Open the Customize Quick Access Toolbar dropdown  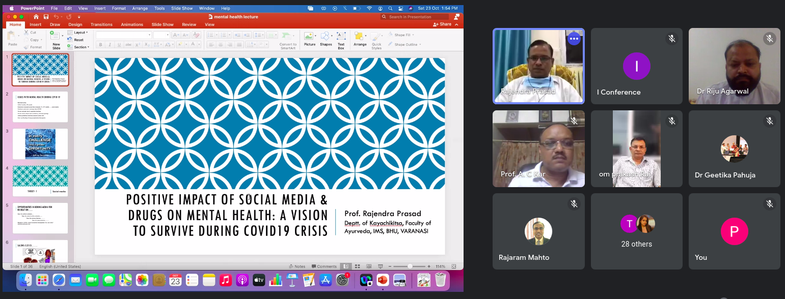(x=79, y=17)
